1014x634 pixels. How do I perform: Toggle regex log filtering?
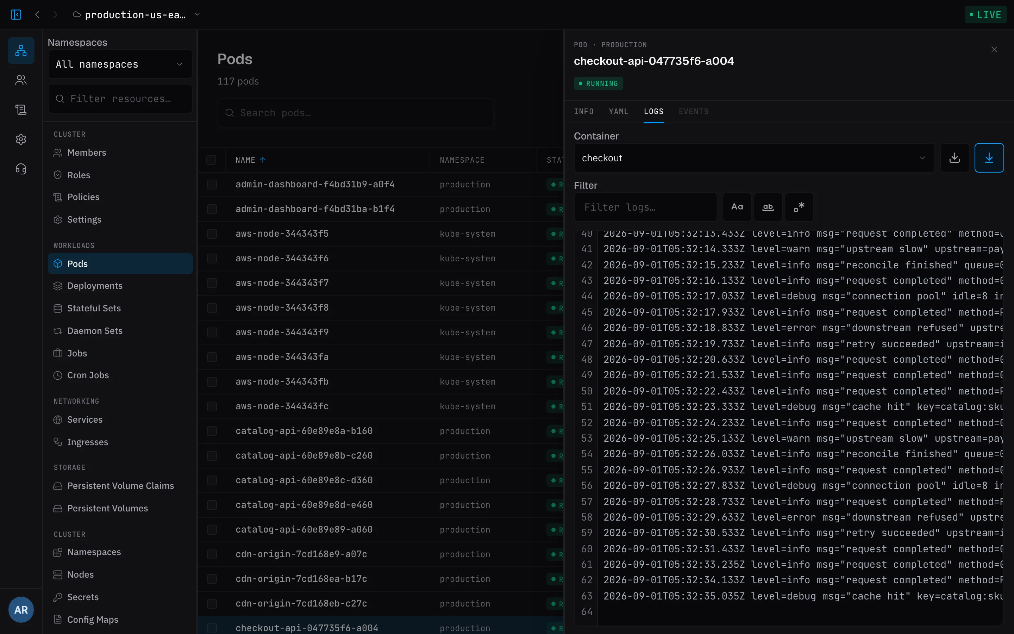click(799, 207)
